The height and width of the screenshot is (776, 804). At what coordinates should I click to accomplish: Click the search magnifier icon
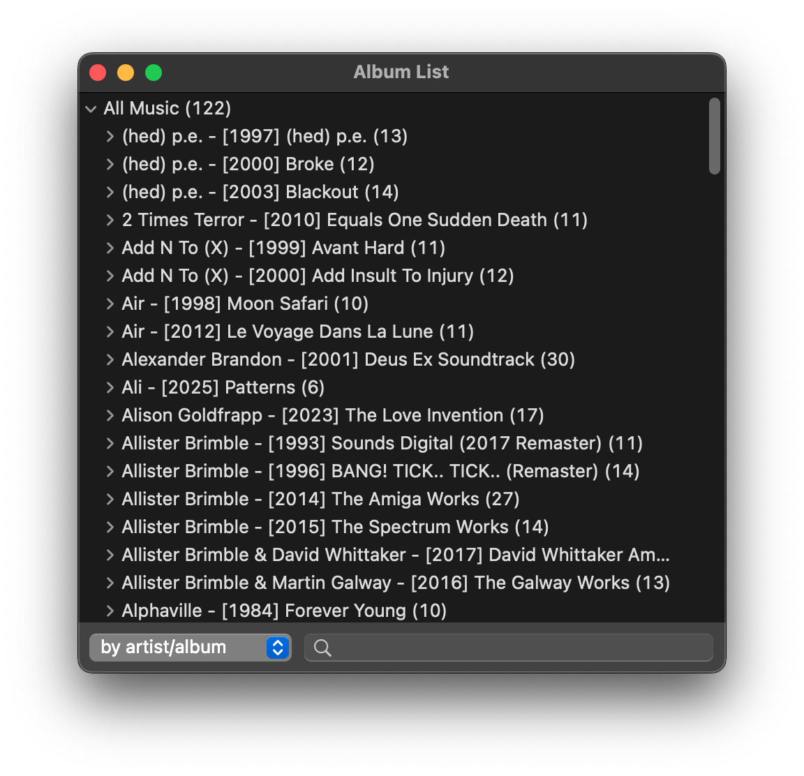[x=322, y=648]
